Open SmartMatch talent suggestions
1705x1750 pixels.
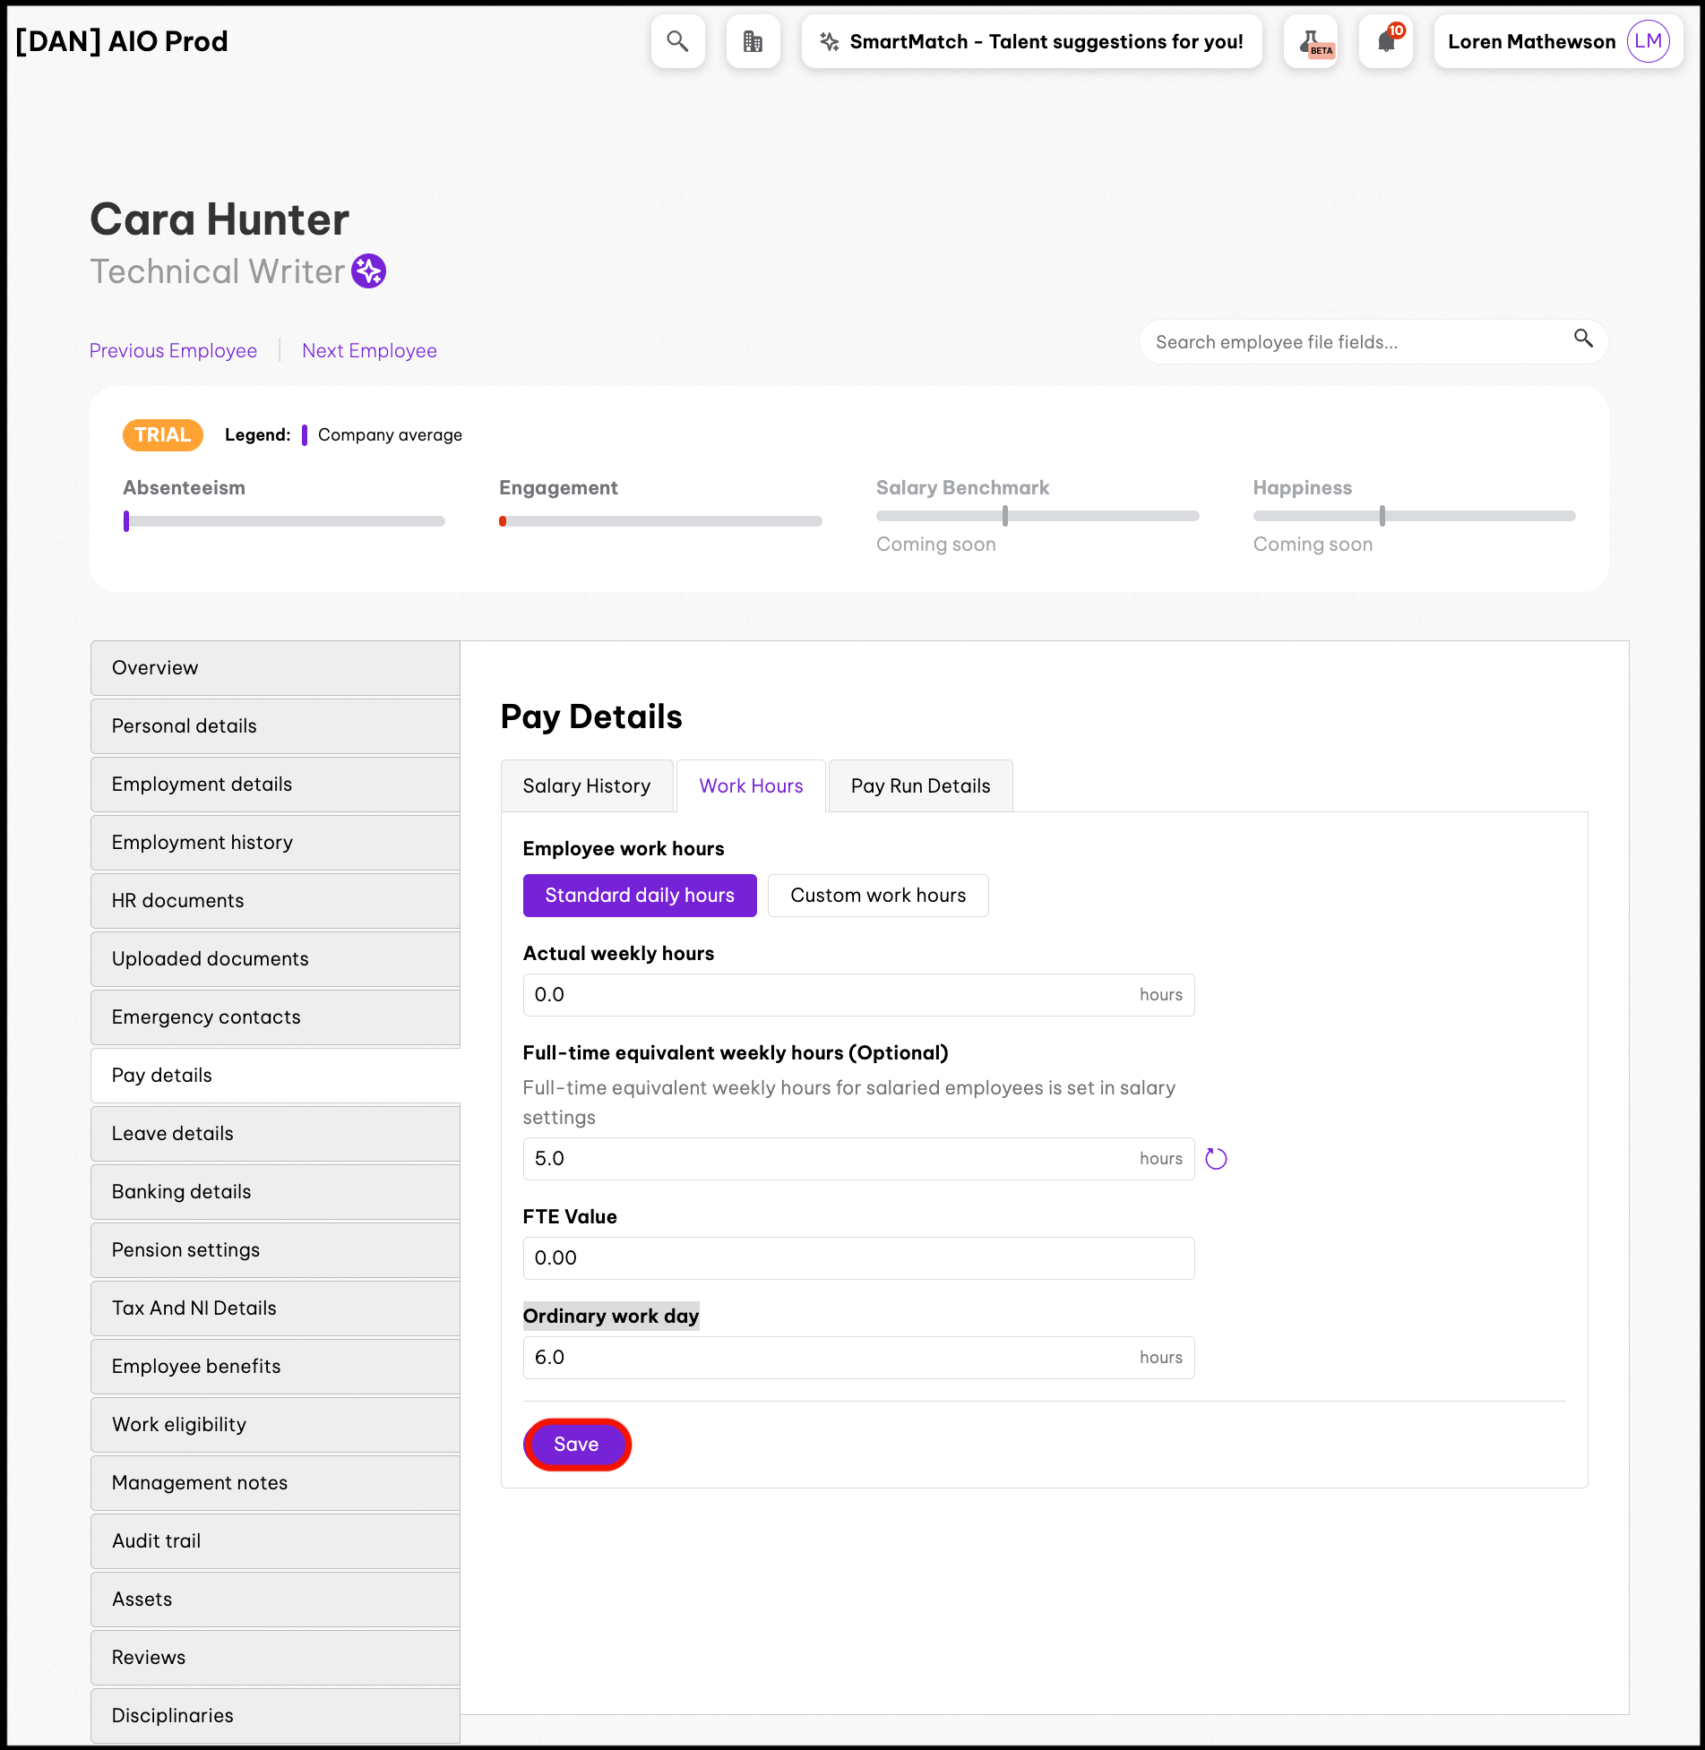pos(1031,41)
